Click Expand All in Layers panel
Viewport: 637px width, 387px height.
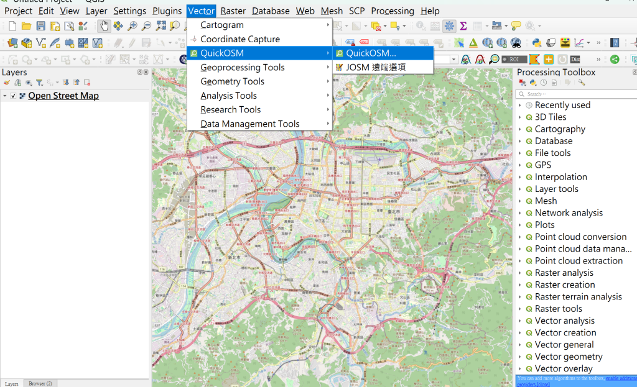point(66,83)
